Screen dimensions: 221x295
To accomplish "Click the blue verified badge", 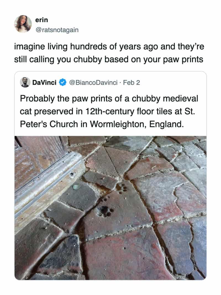I will (62, 82).
